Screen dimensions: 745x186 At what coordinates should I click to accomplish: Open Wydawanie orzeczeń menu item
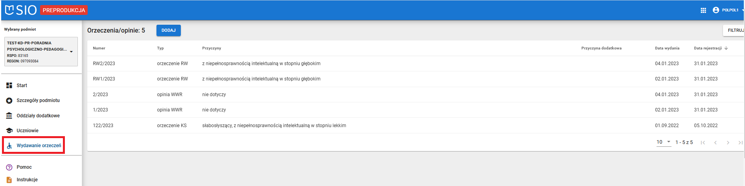39,146
